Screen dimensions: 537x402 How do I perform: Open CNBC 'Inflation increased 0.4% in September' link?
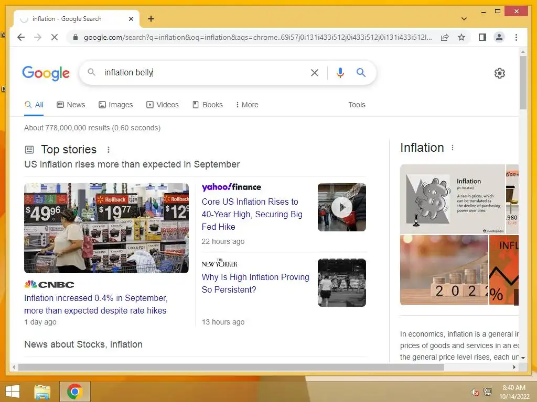click(95, 304)
